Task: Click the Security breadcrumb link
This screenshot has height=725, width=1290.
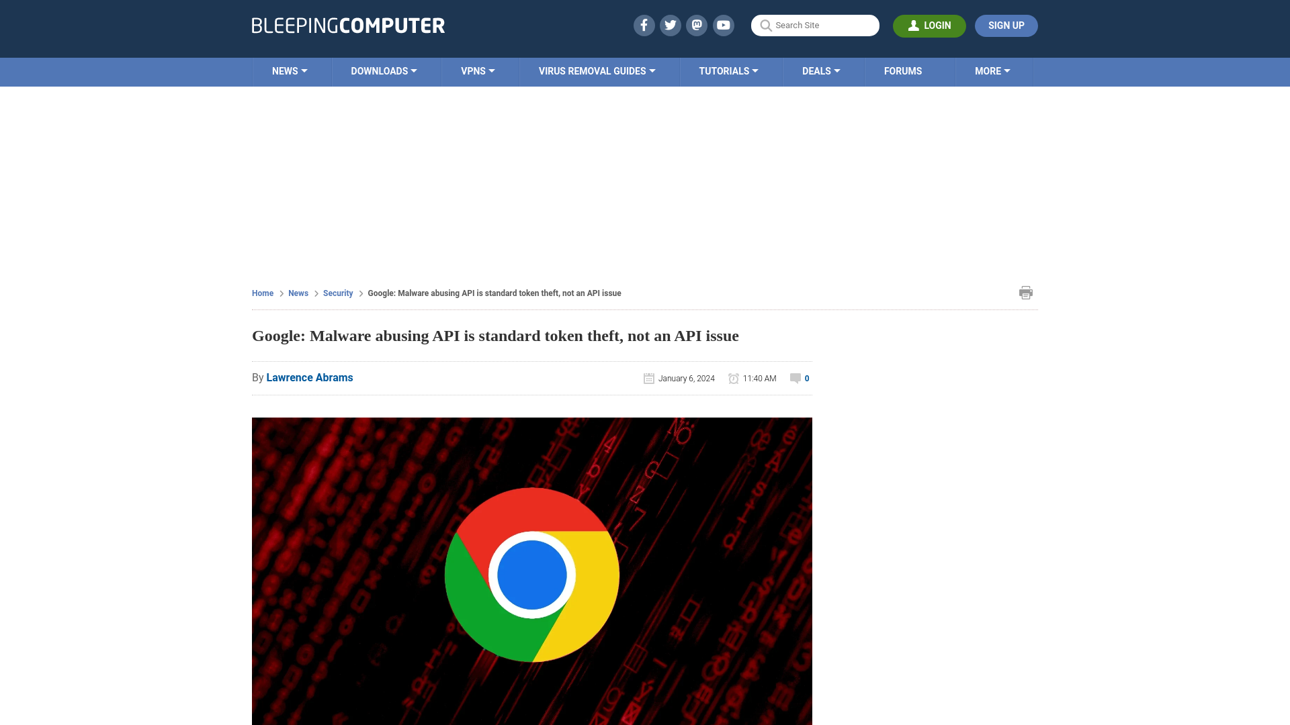Action: pyautogui.click(x=337, y=293)
